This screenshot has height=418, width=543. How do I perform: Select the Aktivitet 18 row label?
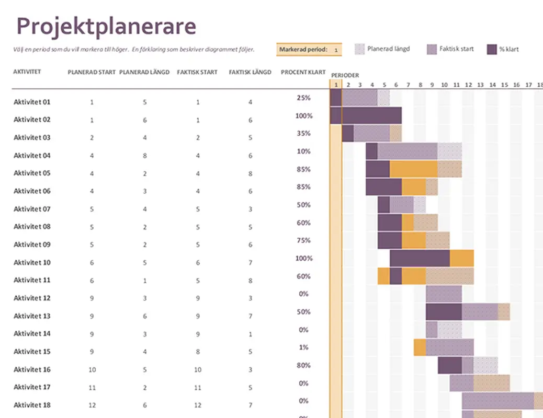[x=32, y=405]
